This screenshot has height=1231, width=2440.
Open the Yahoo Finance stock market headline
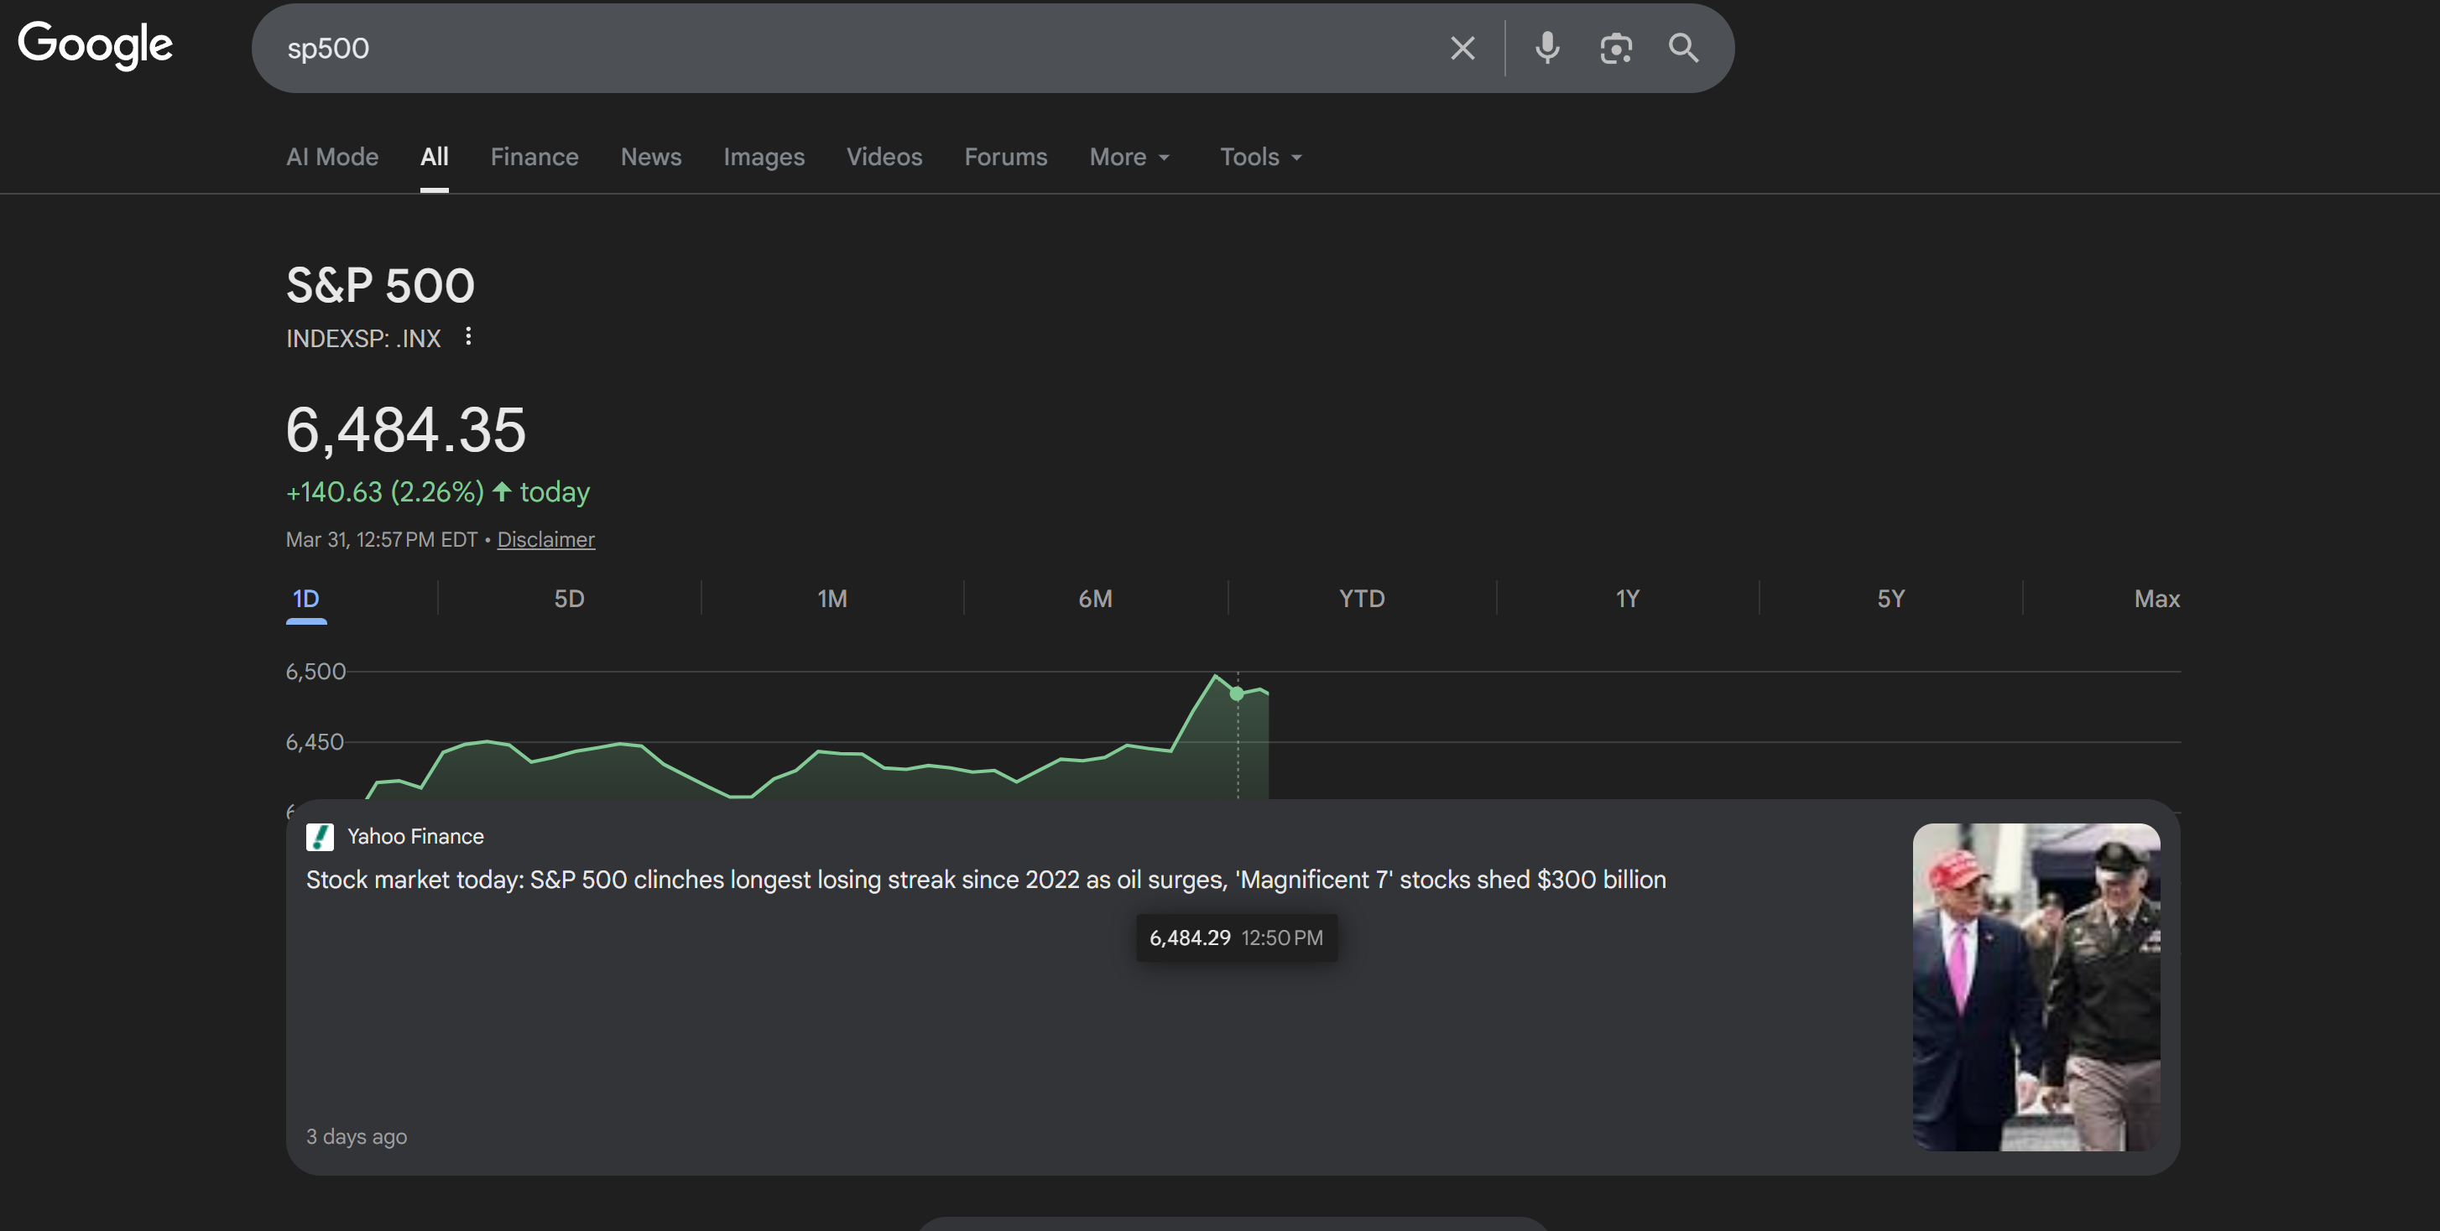point(985,880)
